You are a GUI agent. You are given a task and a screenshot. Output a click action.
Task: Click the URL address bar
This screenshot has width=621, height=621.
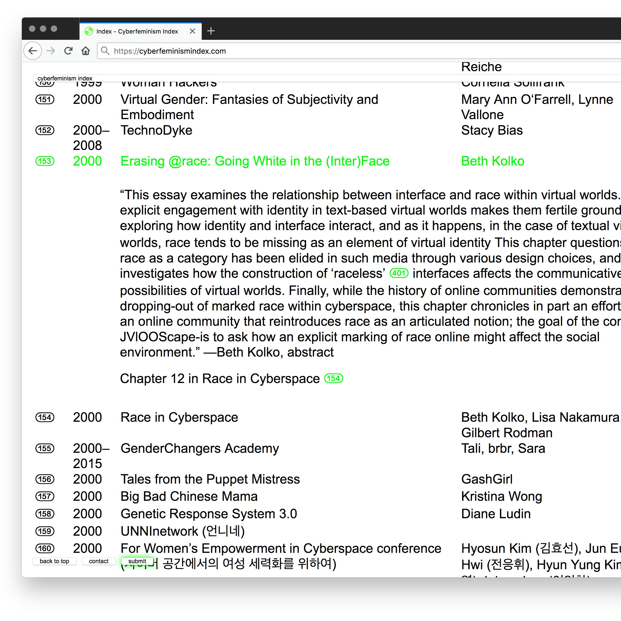[x=321, y=51]
